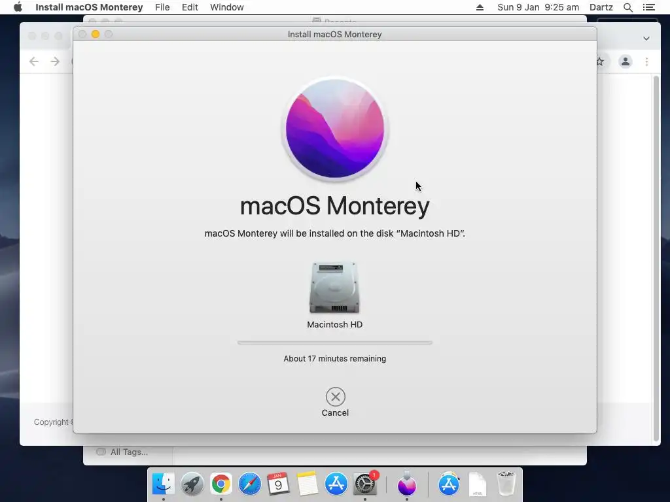The image size is (670, 502).
Task: Expand the Chrome tab search chevron
Action: (x=646, y=39)
